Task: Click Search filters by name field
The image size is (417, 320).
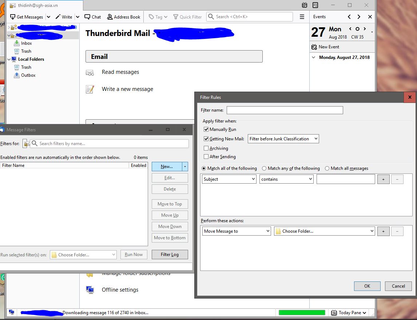Action: [x=109, y=144]
